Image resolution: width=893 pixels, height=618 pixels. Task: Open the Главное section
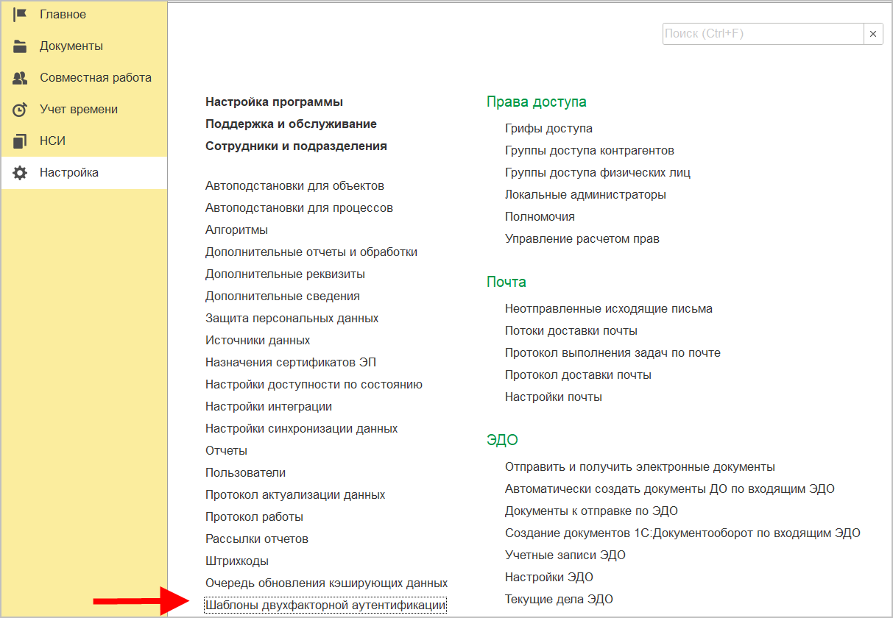[63, 14]
